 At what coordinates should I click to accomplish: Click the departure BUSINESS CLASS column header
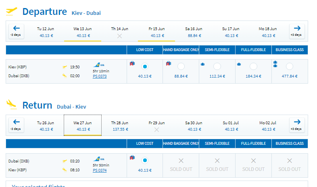pos(290,50)
